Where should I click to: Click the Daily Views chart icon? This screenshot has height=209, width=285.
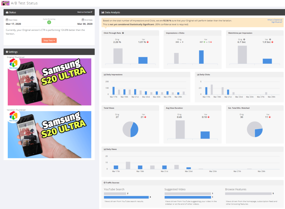105,149
